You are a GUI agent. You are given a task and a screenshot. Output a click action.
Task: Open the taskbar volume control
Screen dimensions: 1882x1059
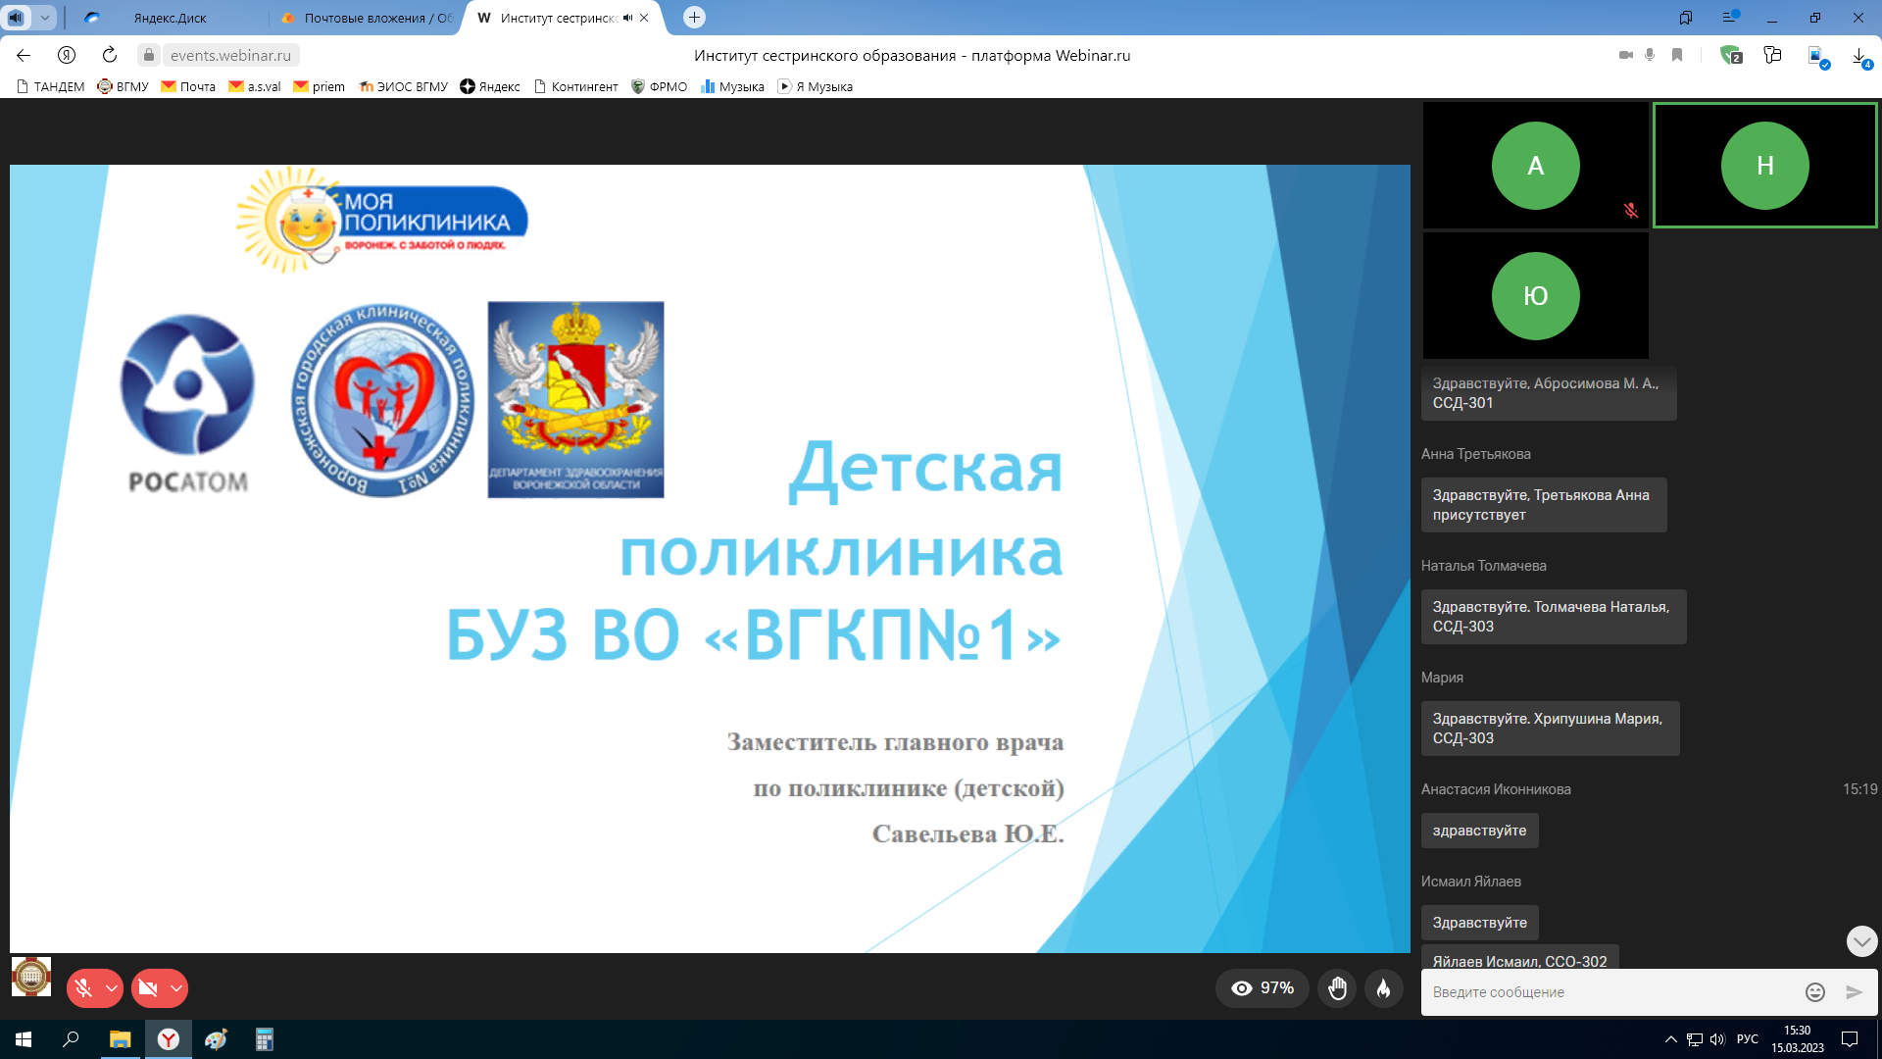(x=1717, y=1039)
